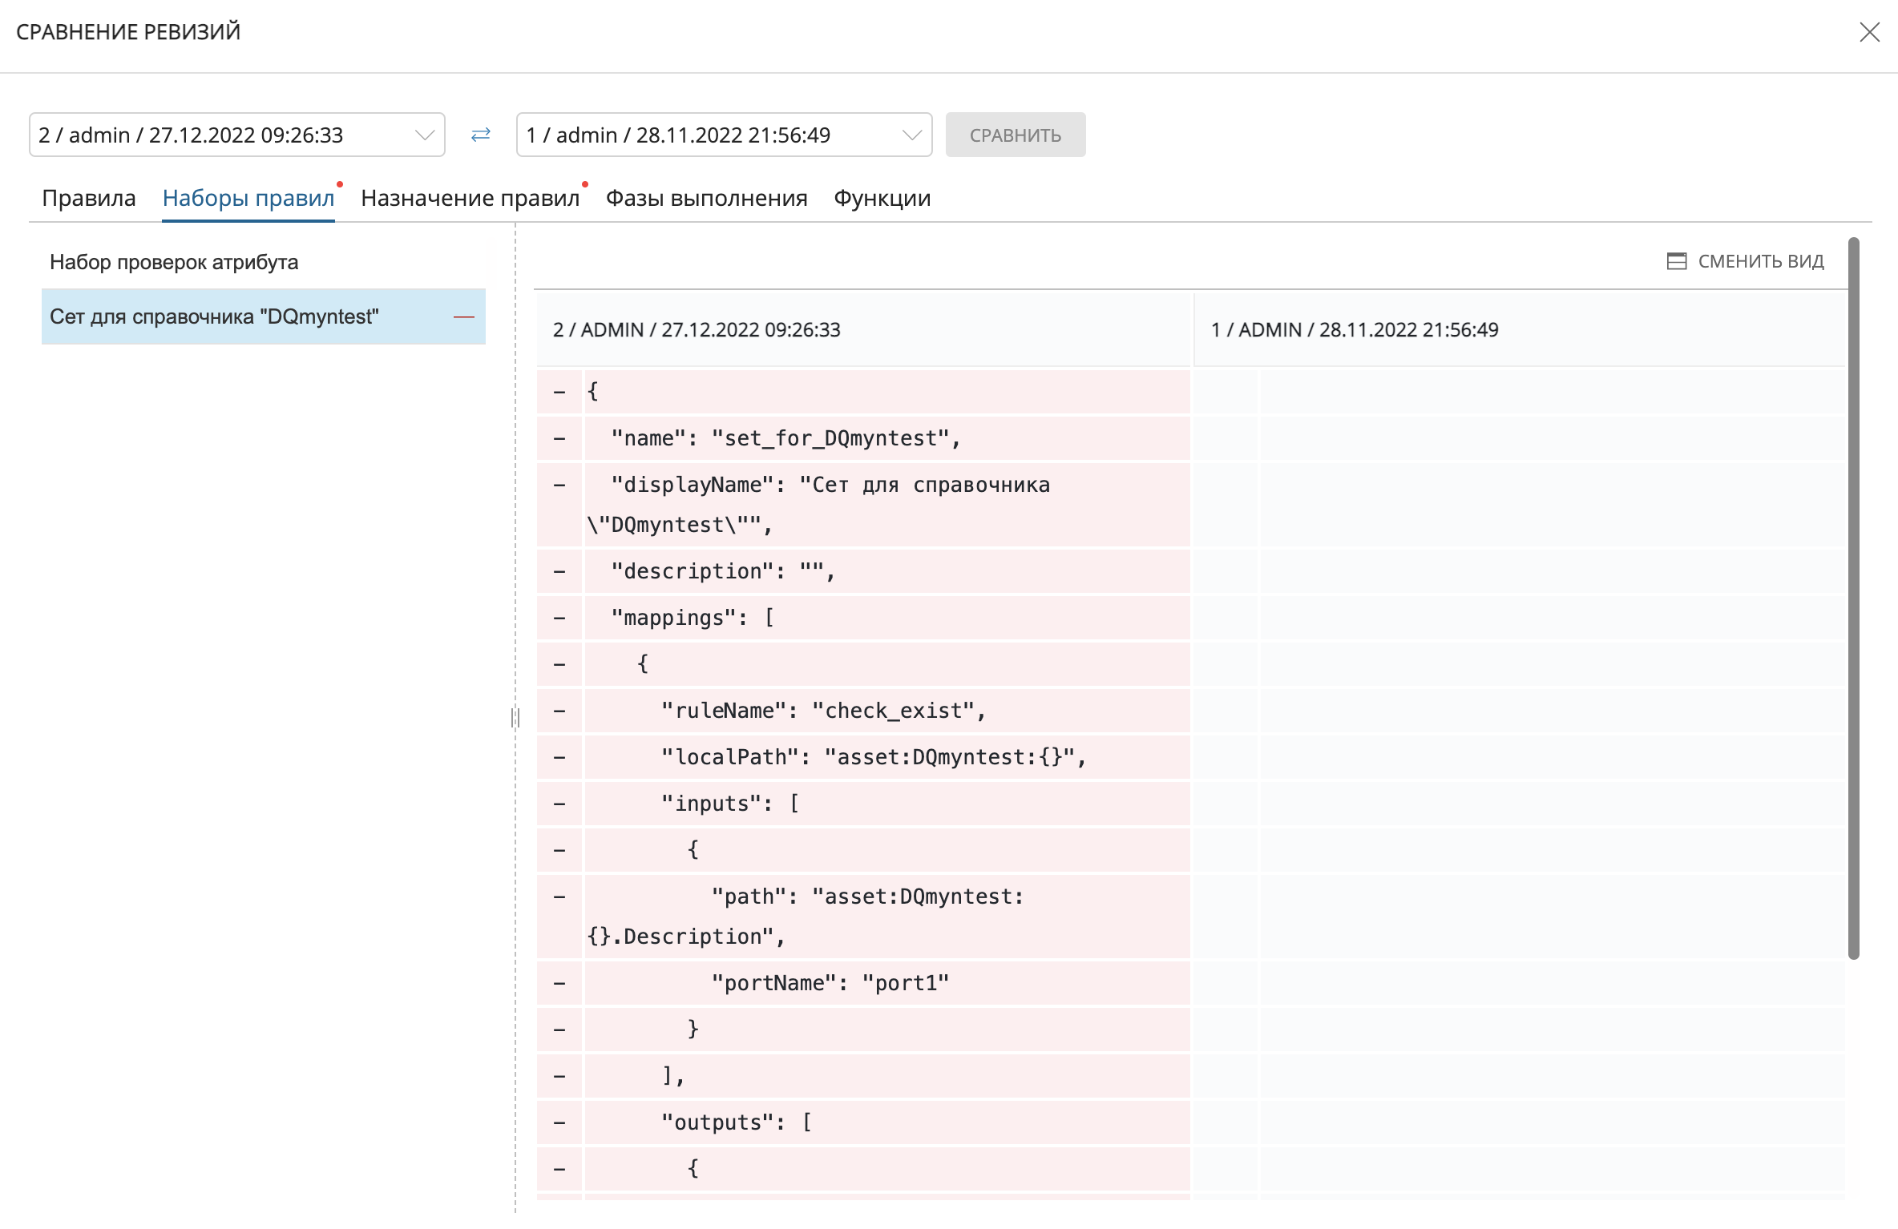
Task: Click the diff view vertical scrollbar
Action: (x=1853, y=597)
